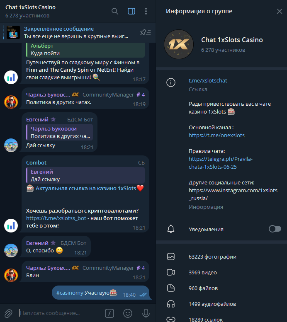Click the #casinomy hashtag in sent message
This screenshot has width=287, height=322.
tap(70, 293)
